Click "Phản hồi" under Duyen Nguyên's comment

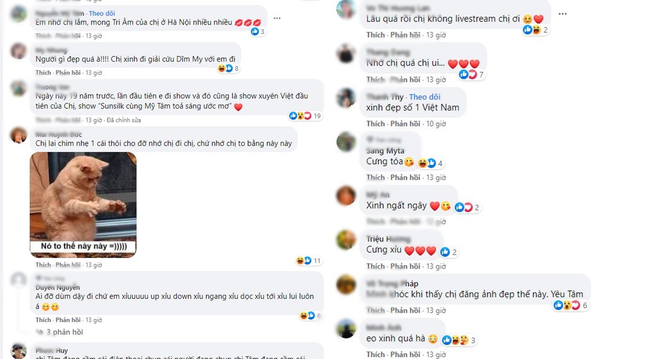(x=68, y=320)
